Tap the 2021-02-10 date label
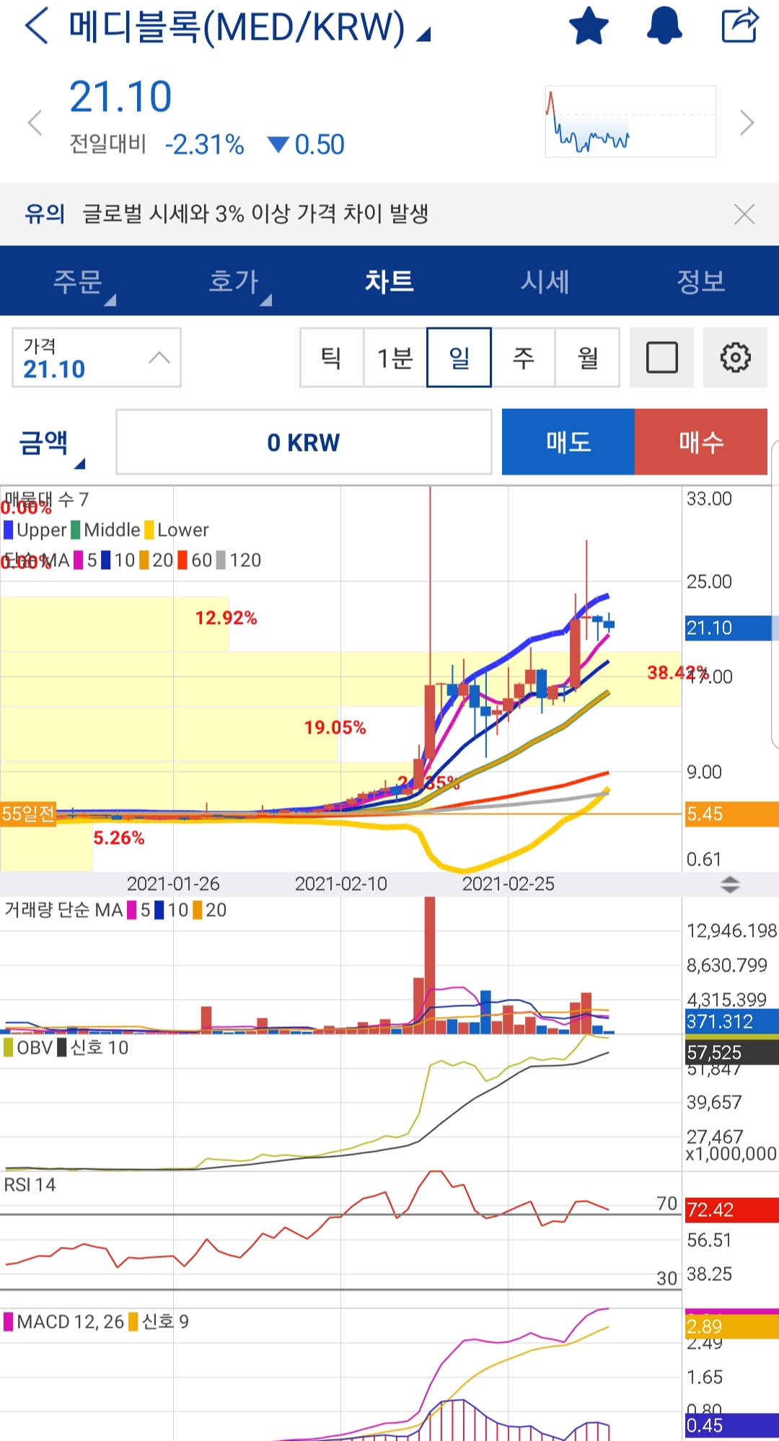Viewport: 779px width, 1441px height. [341, 884]
